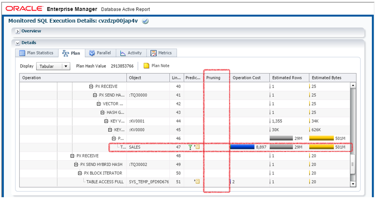Sort by the Operation Cost column header
Viewport: 376px width, 199px height.
[249, 78]
